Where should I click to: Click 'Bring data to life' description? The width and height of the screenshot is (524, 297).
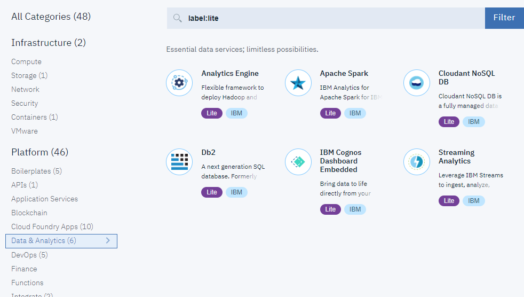tap(346, 189)
